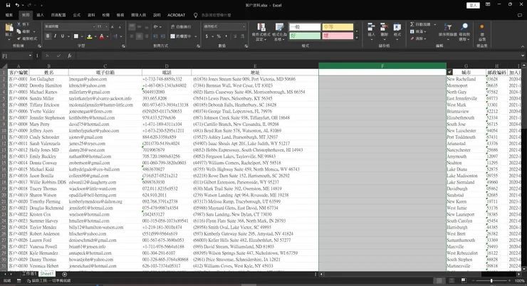Open the font color dropdown arrow
Viewport: 527px width, 286px height.
(x=108, y=36)
